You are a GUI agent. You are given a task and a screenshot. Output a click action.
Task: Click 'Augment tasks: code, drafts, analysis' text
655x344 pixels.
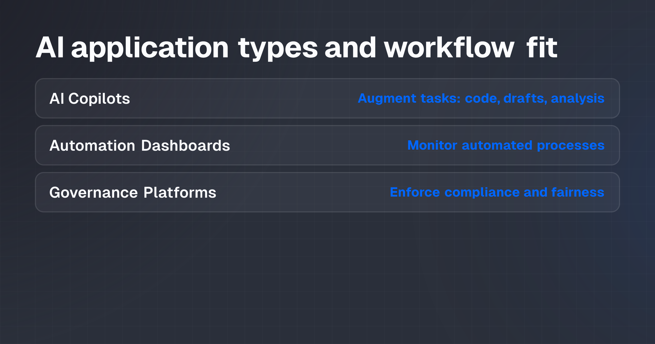pos(481,98)
